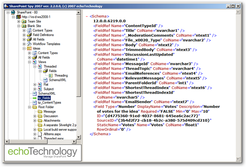
Task: Click the tree scroll down arrow
Action: point(78,137)
